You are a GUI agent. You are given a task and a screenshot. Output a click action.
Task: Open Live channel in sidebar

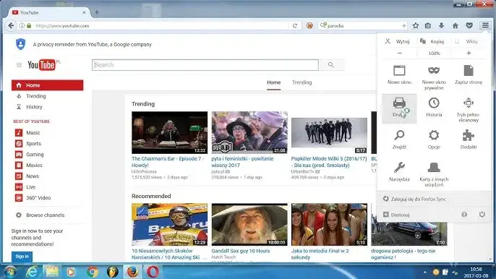pos(25,187)
